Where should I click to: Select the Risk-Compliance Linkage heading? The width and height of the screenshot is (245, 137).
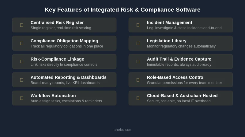pos(57,59)
